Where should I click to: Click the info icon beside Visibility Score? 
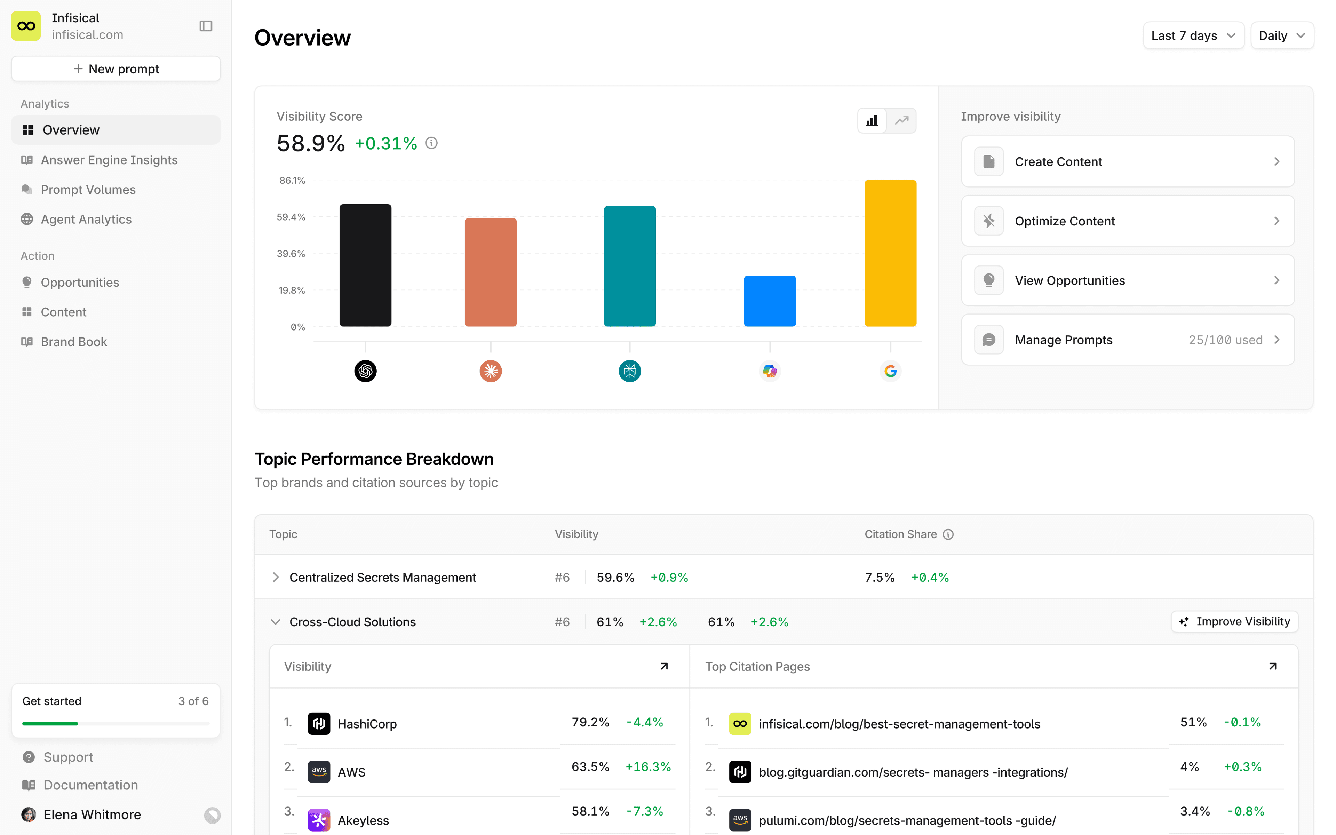point(431,144)
